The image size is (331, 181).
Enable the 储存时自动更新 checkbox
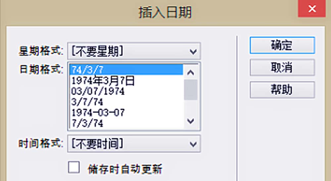(x=74, y=167)
